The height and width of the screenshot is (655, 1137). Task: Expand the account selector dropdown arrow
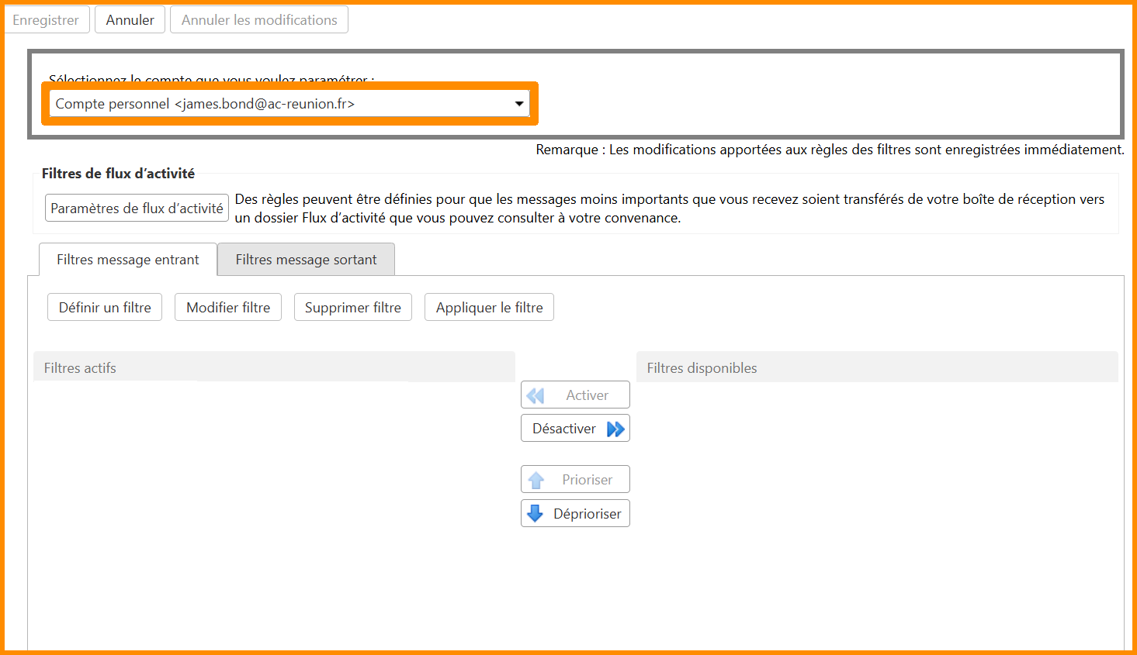[x=519, y=104]
